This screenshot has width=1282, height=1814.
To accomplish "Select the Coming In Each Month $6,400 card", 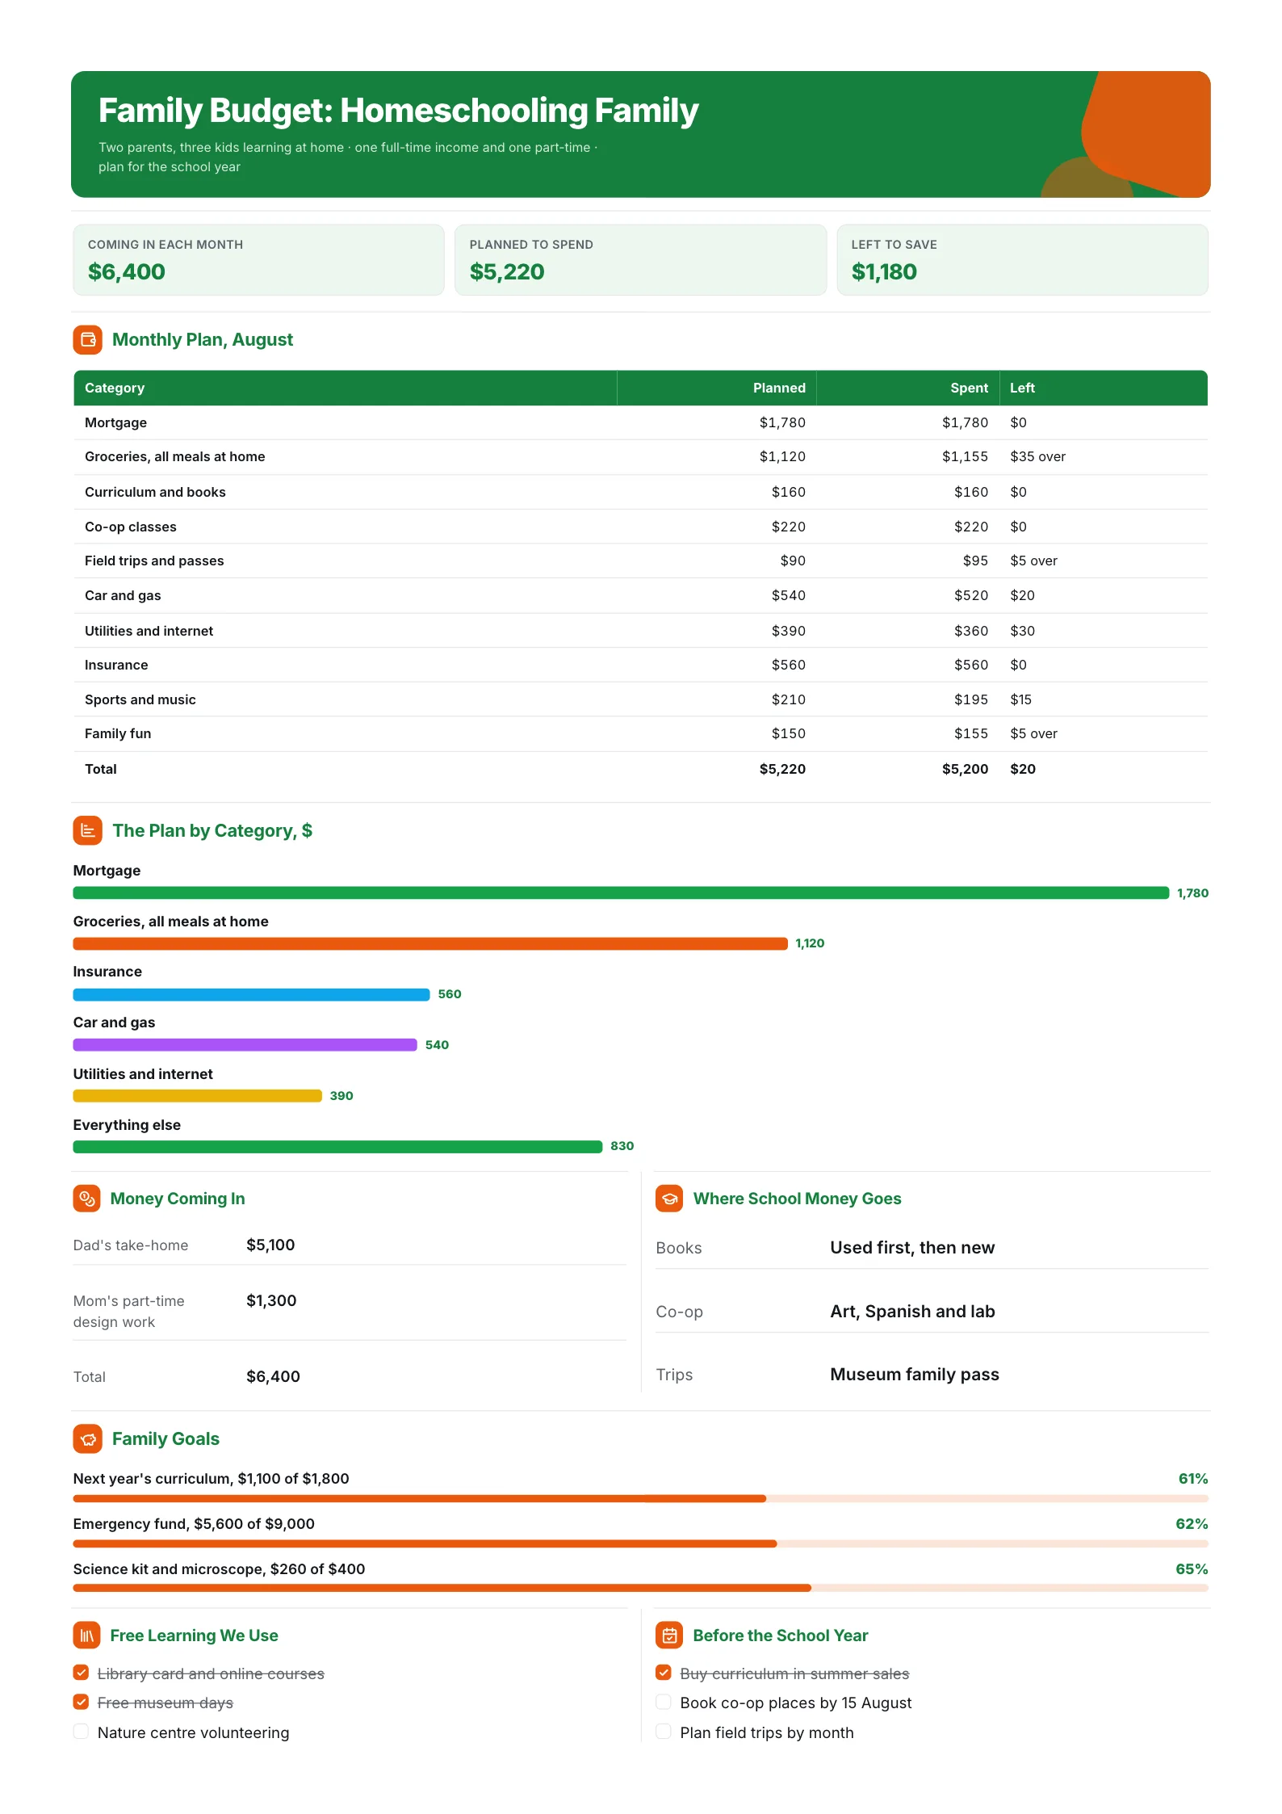I will click(258, 260).
